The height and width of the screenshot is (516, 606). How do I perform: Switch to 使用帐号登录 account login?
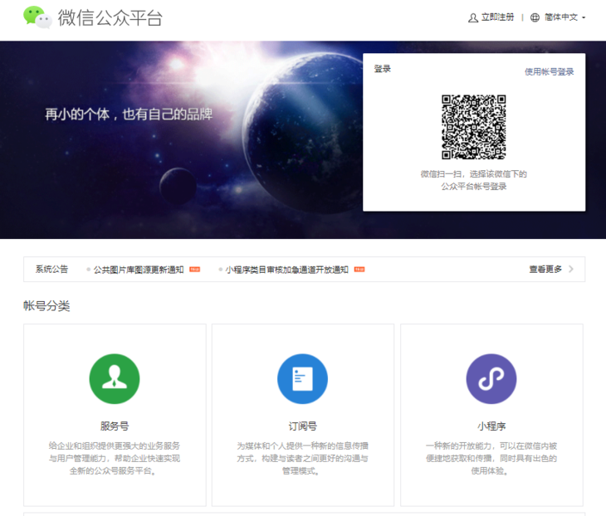click(x=550, y=72)
